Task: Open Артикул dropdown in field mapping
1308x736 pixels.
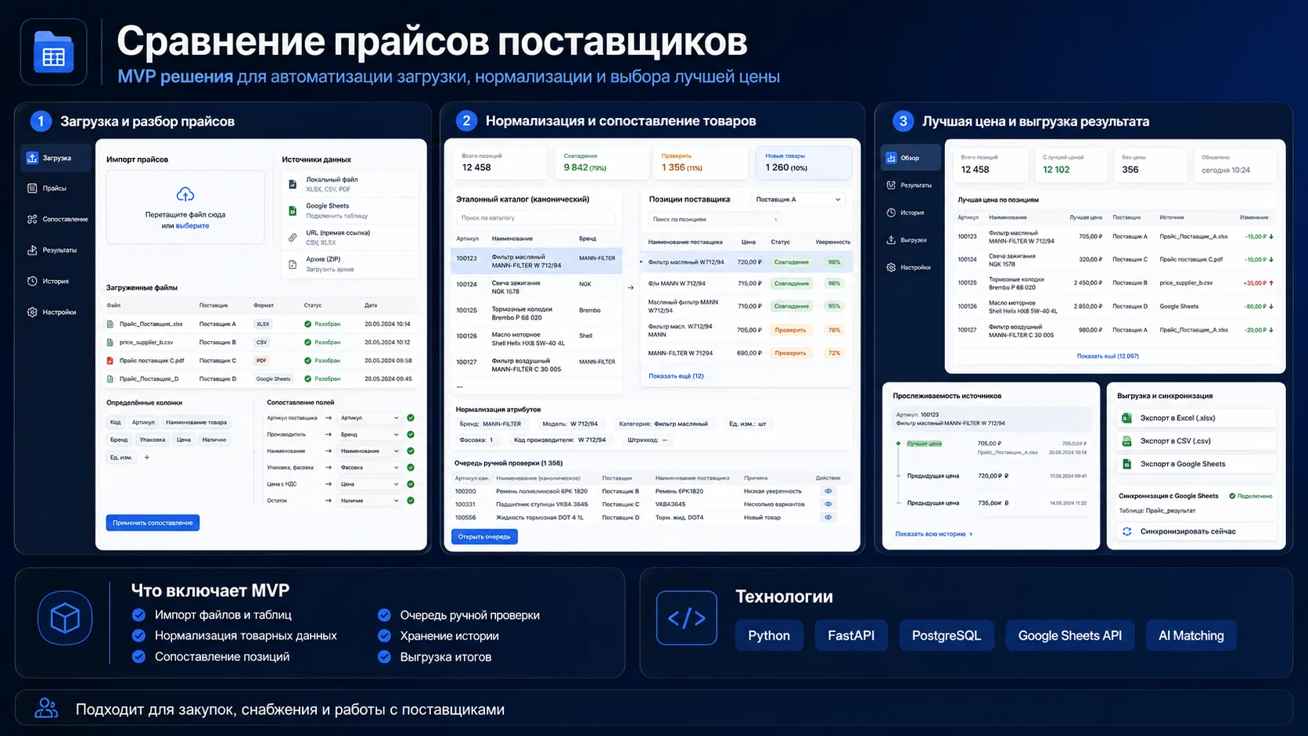Action: [x=369, y=418]
